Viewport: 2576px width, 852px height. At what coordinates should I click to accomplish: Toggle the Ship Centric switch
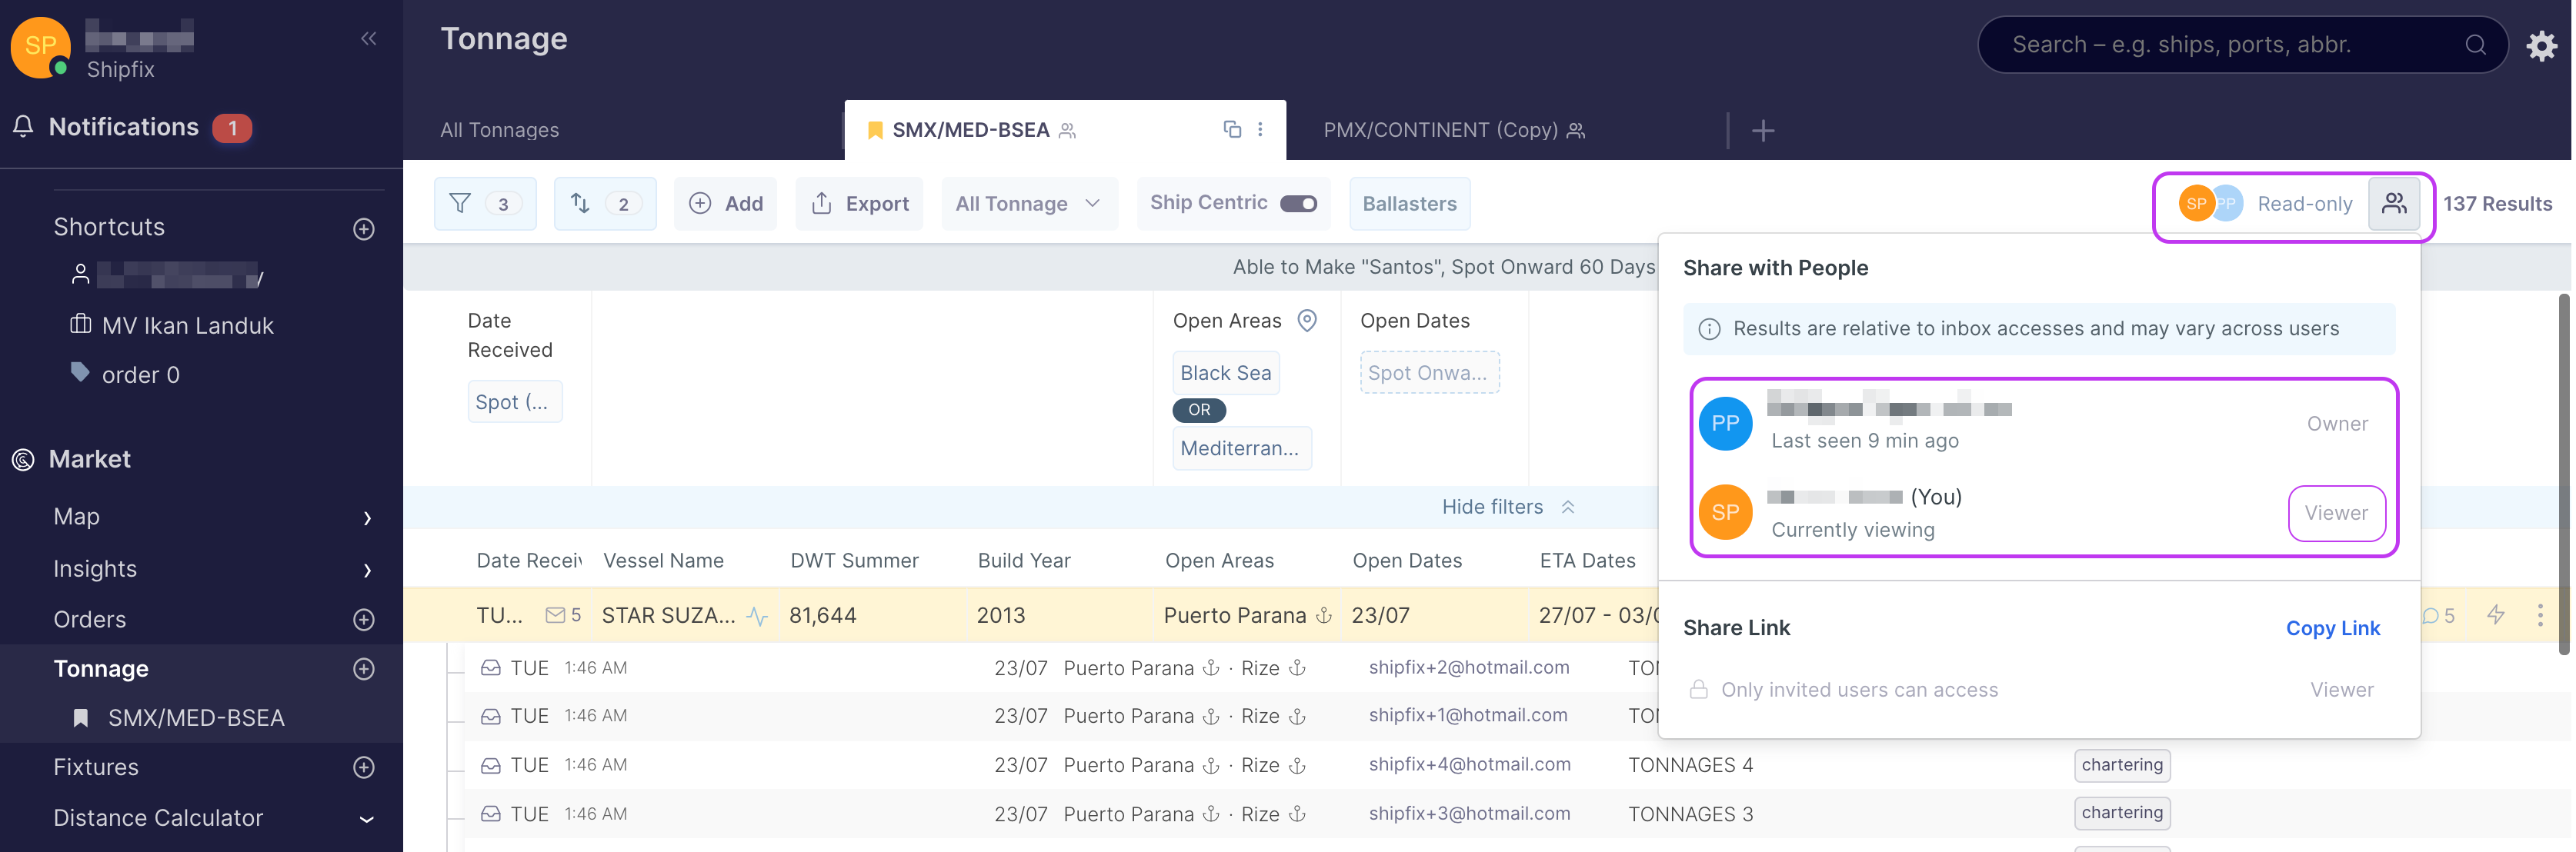pos(1298,204)
